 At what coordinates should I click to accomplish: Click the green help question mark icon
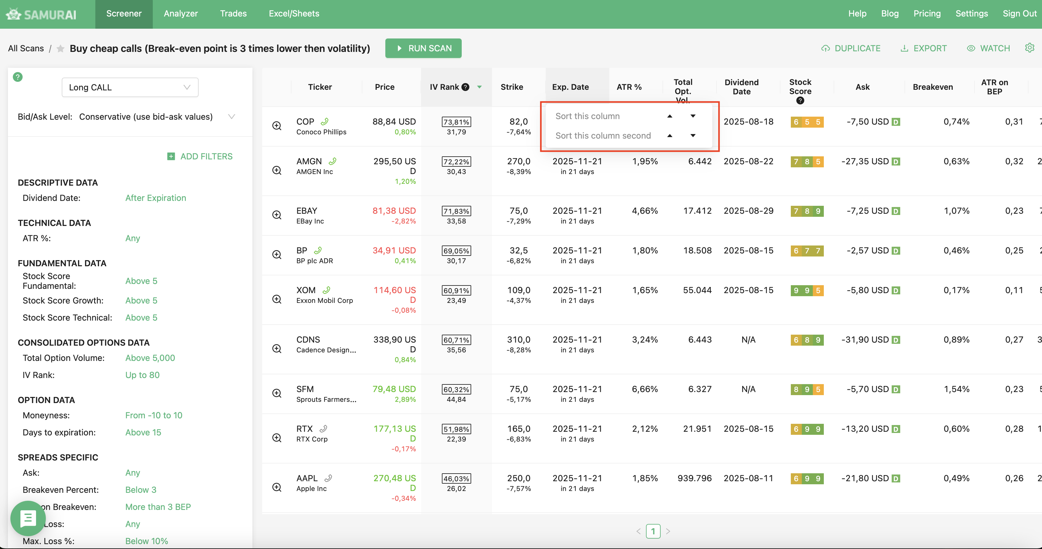(x=17, y=77)
